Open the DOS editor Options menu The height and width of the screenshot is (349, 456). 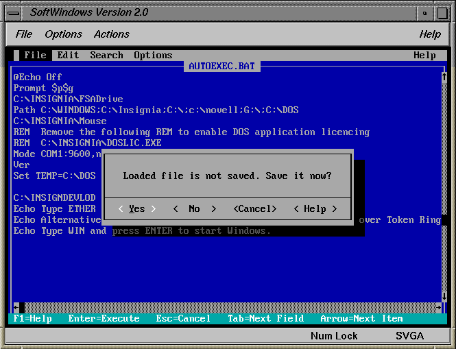pyautogui.click(x=153, y=55)
